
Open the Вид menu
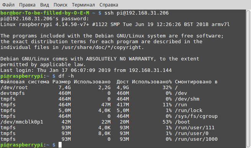coord(44,5)
